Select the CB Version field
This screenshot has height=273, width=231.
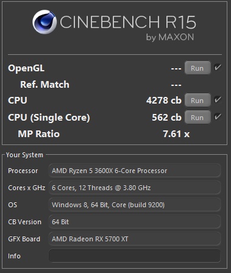(x=135, y=222)
